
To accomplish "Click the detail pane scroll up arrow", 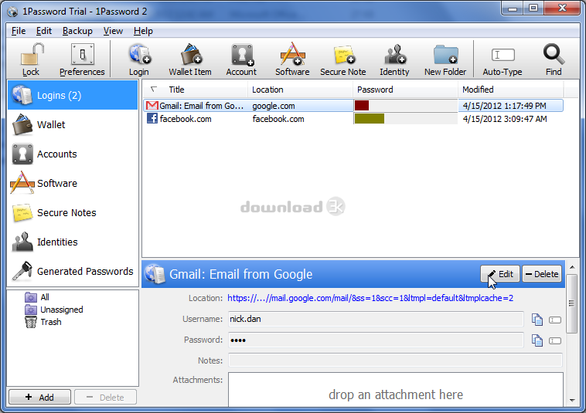I will (572, 267).
